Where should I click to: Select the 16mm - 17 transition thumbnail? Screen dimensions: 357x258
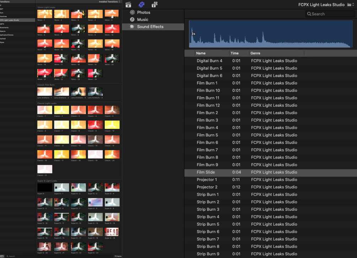61,58
